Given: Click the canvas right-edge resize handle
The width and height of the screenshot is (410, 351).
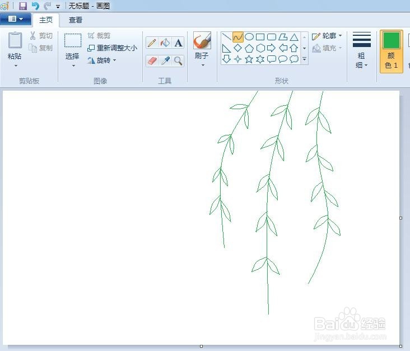Looking at the screenshot, I should (x=401, y=218).
